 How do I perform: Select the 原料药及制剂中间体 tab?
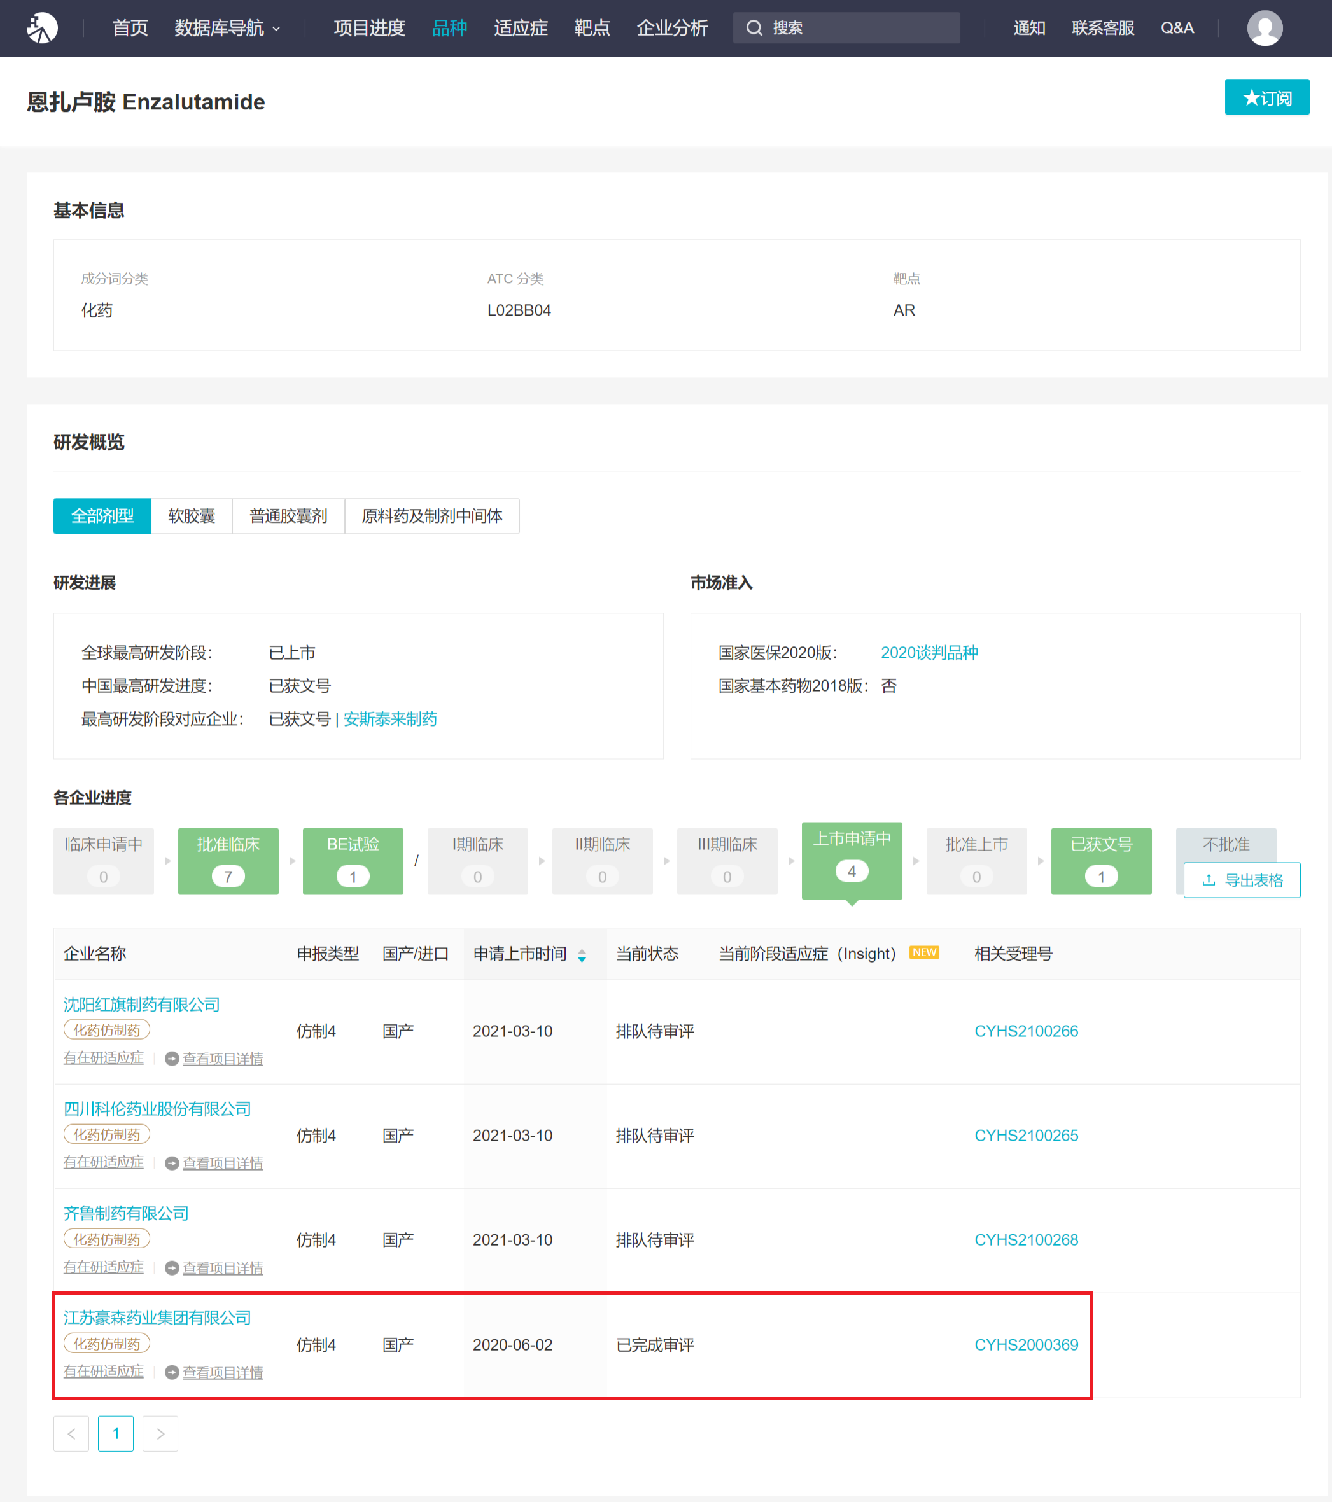tap(432, 516)
